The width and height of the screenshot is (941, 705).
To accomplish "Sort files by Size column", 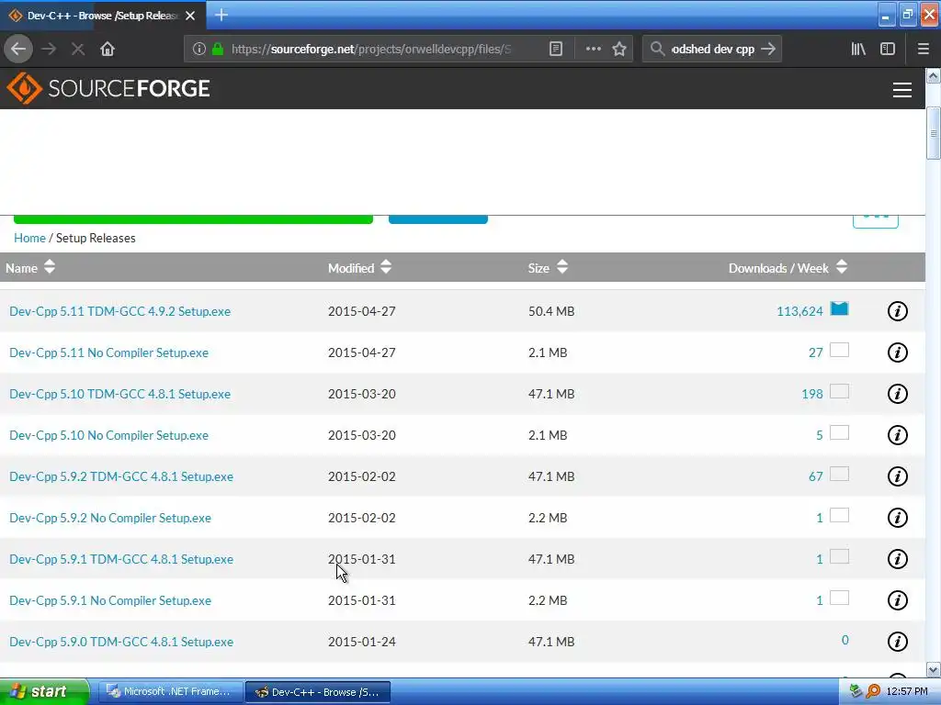I will tap(548, 267).
